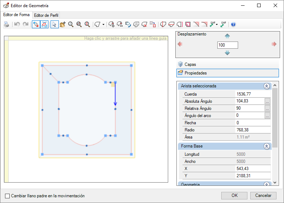Click the print icon in the toolbar

click(x=6, y=24)
